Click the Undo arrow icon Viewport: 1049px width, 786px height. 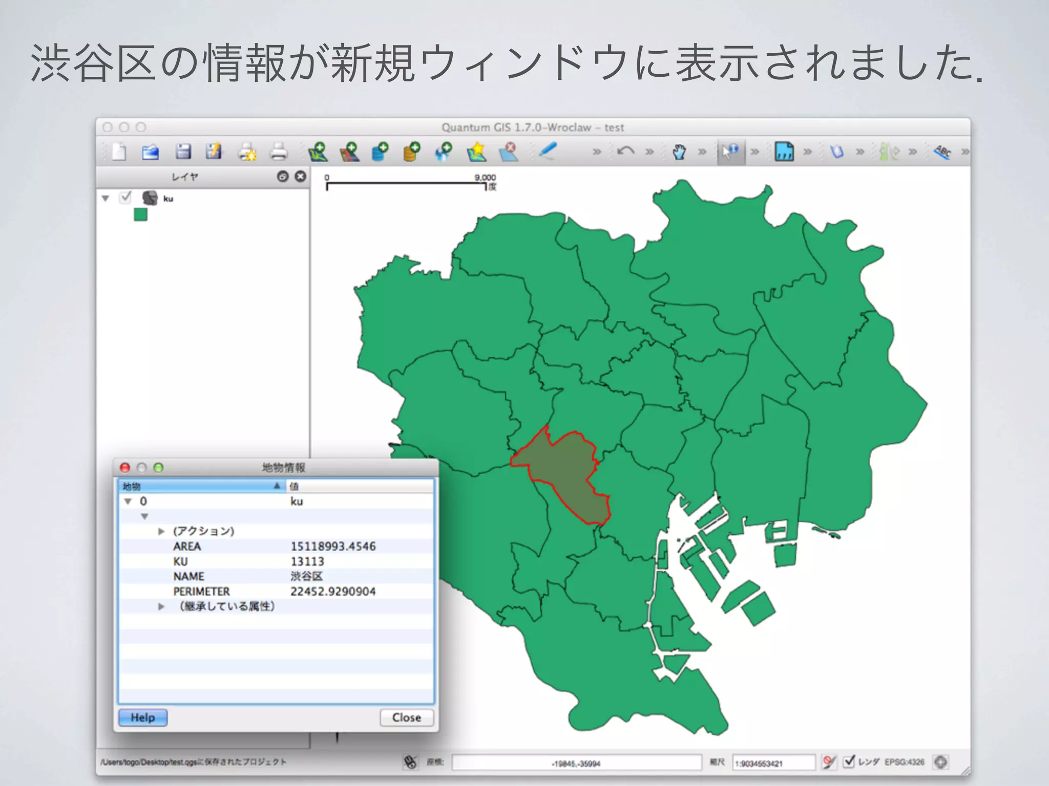(x=625, y=151)
